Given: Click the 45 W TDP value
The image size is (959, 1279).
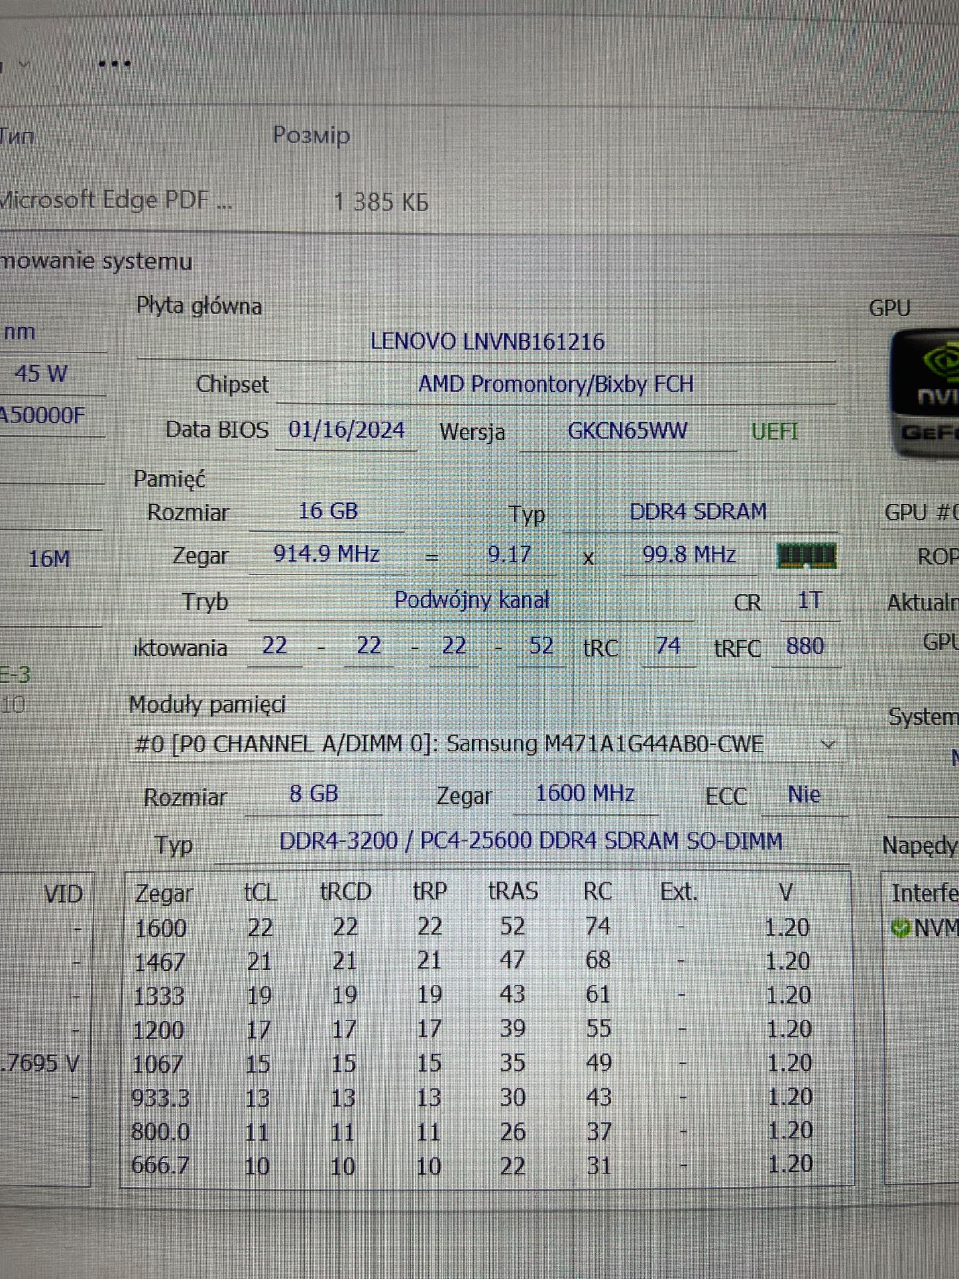Looking at the screenshot, I should (40, 374).
